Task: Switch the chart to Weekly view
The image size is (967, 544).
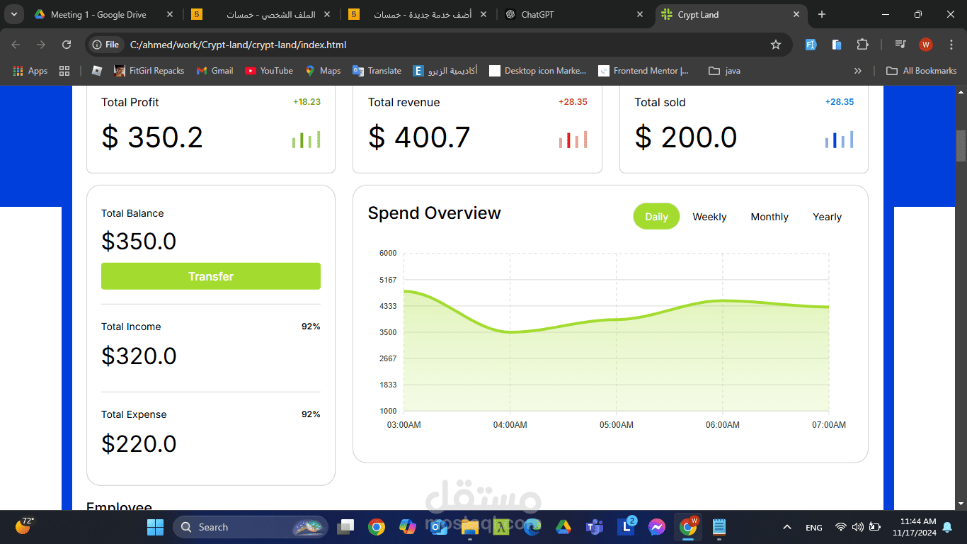Action: pos(709,217)
